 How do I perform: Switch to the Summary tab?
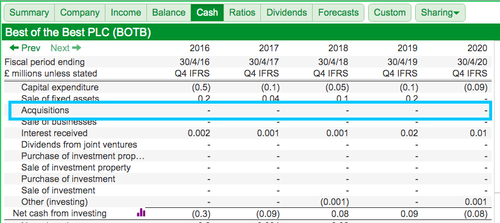point(29,13)
